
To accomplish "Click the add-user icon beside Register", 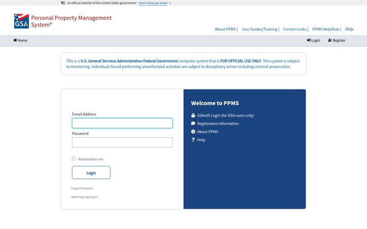I will (x=330, y=40).
